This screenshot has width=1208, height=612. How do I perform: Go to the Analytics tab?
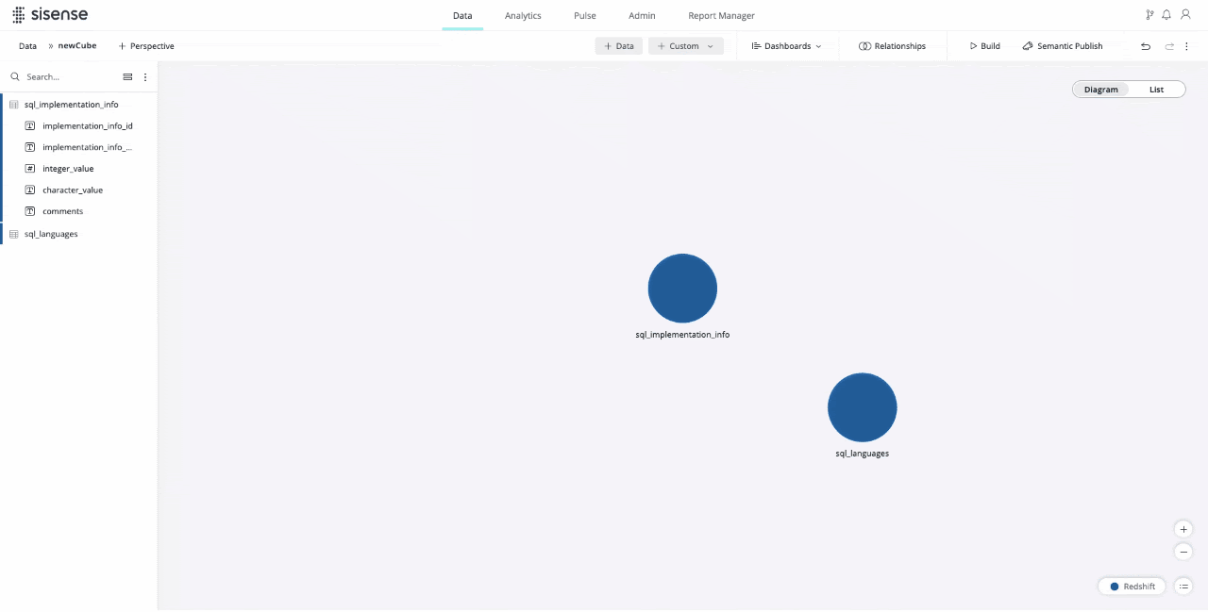coord(523,16)
